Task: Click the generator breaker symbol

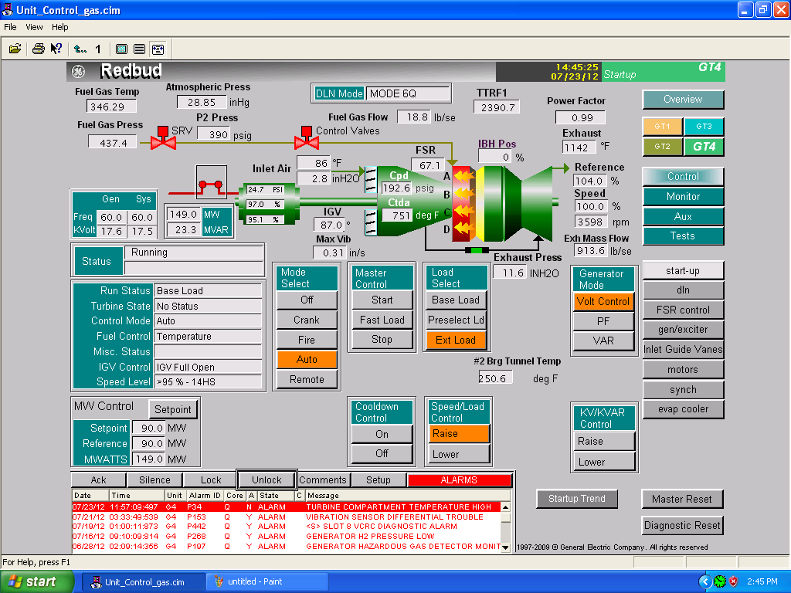Action: coord(212,185)
